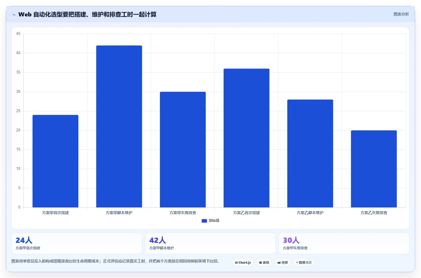
Task: Click the small icon before the Web title
Action: coord(14,15)
